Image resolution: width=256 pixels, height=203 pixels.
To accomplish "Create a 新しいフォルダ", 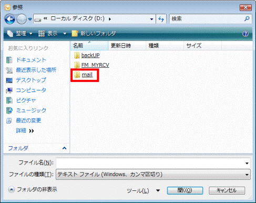I will (94, 33).
